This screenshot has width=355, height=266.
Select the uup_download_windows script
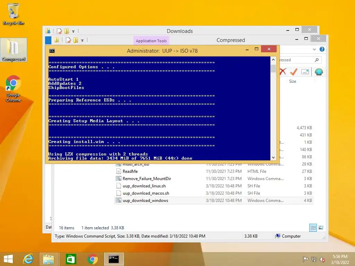click(x=214, y=201)
